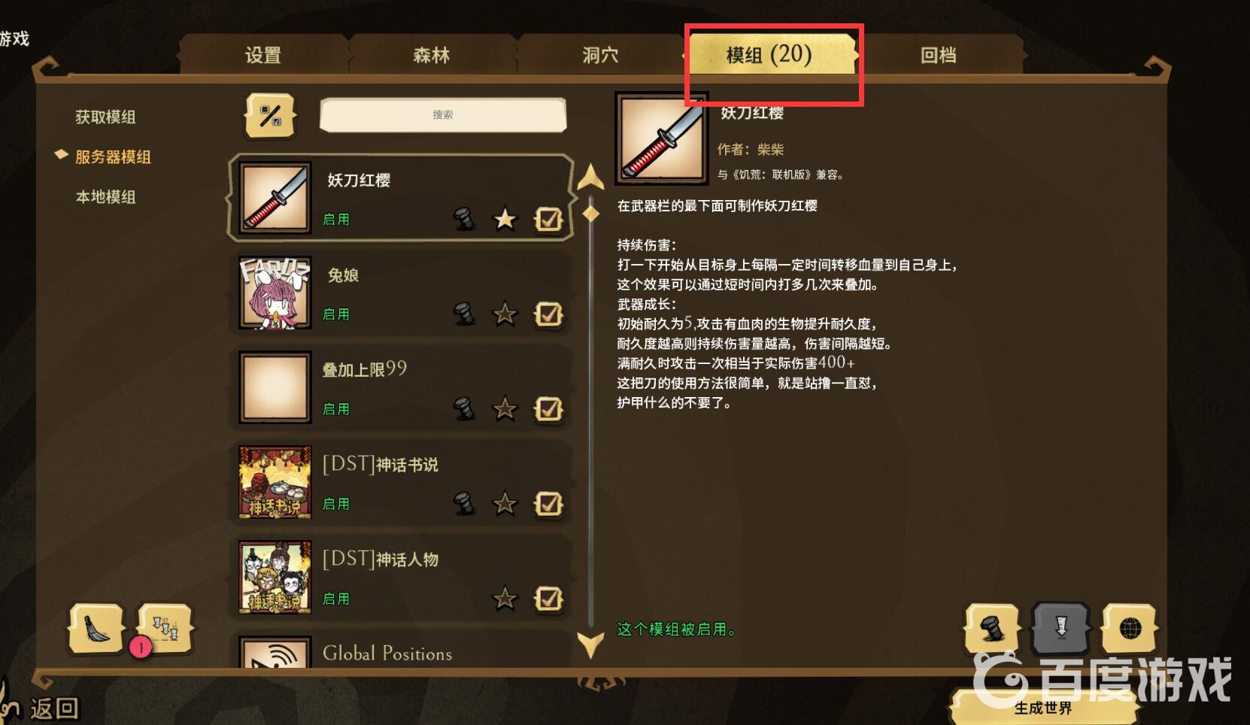
Task: Click the 生成世界 button
Action: (x=1043, y=708)
